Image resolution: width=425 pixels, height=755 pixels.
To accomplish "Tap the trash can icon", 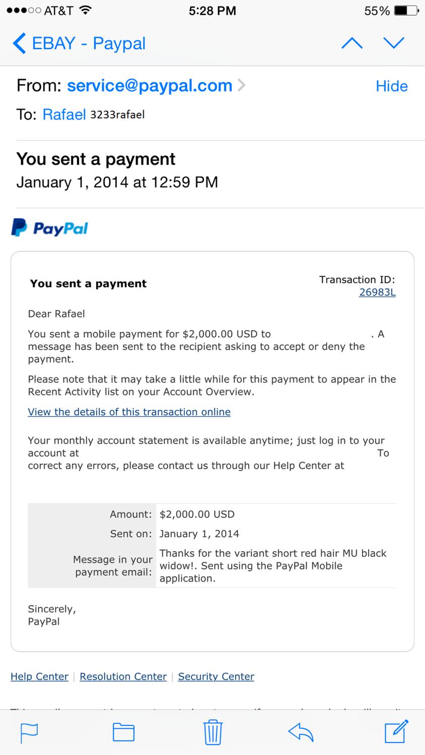I will (x=213, y=732).
